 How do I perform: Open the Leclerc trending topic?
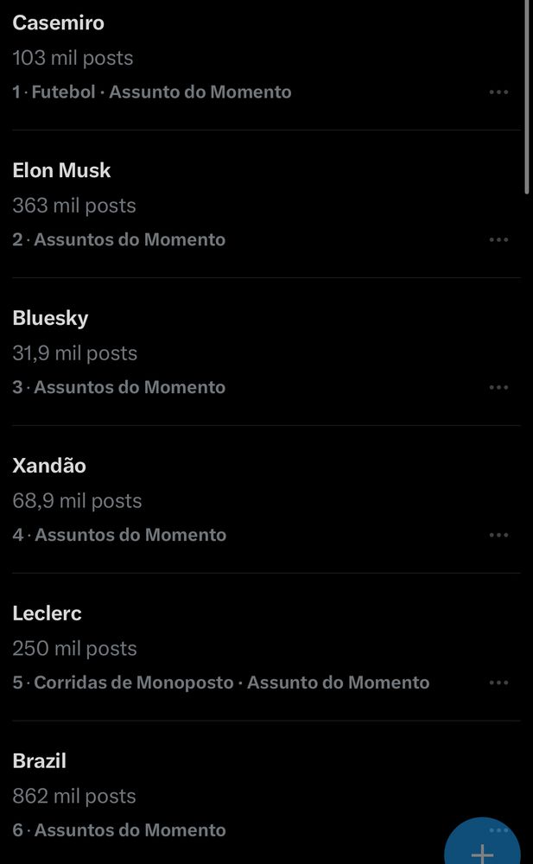47,613
